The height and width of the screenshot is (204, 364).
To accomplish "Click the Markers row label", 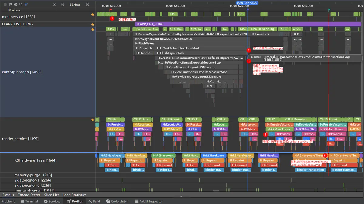I will (15, 10).
